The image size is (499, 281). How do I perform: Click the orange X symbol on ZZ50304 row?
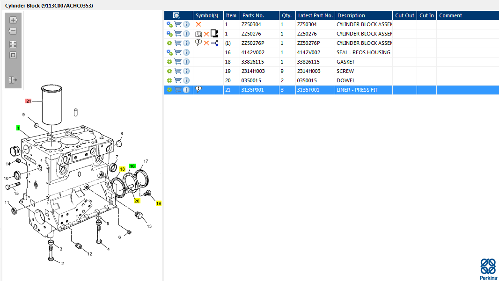198,24
